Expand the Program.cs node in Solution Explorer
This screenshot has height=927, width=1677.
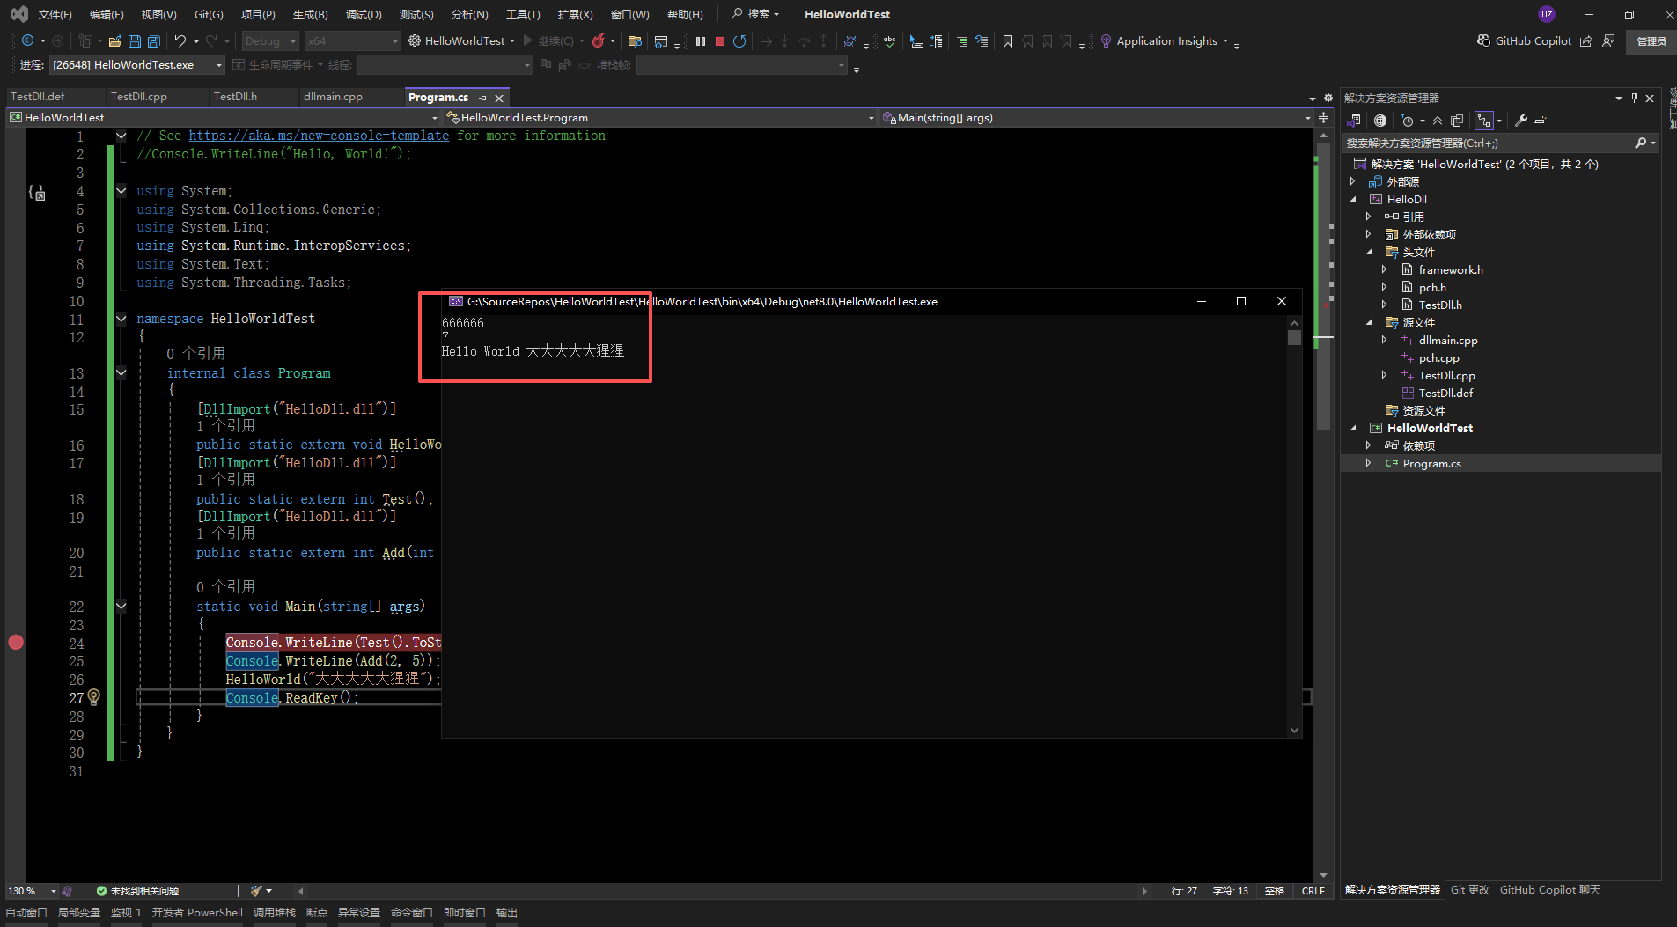point(1368,463)
